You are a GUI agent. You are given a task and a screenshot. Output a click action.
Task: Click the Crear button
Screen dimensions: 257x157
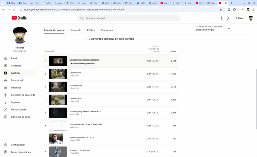(238, 18)
